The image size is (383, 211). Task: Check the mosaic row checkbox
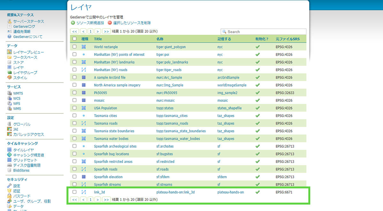75,100
